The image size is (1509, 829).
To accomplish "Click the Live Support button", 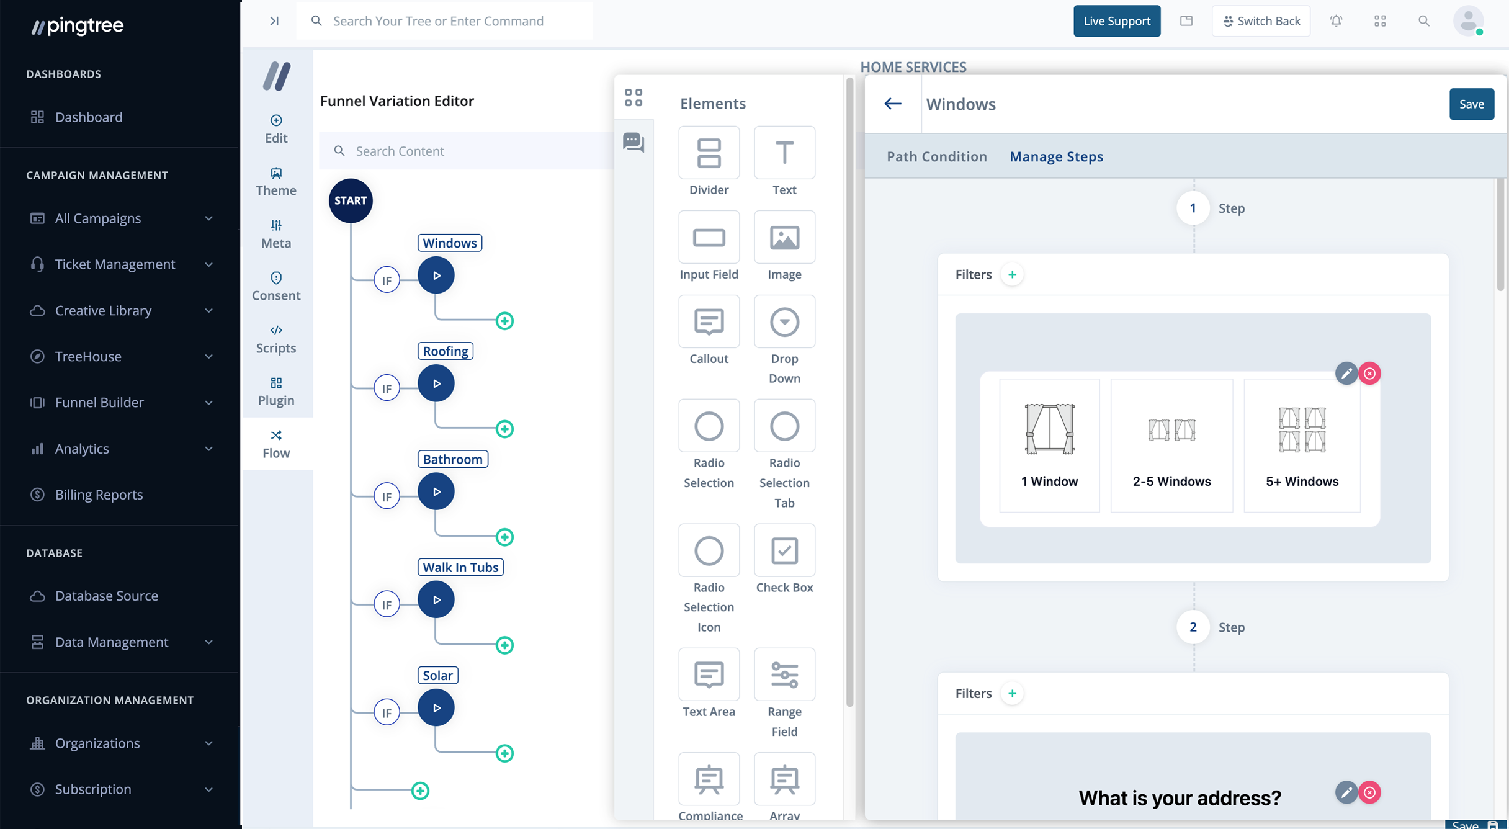I will pos(1116,21).
